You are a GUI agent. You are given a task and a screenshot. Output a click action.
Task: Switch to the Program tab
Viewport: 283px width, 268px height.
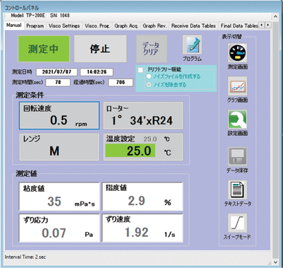35,26
